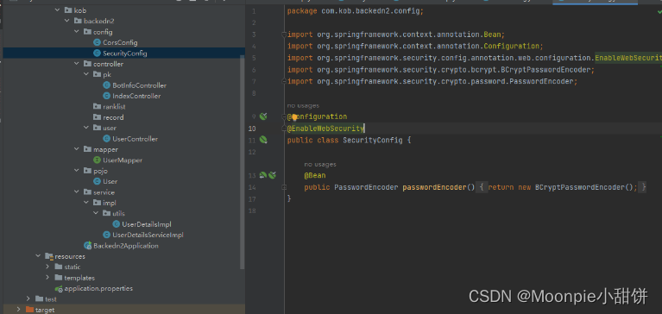Collapse the pk package
Image resolution: width=662 pixels, height=314 pixels.
pos(86,74)
